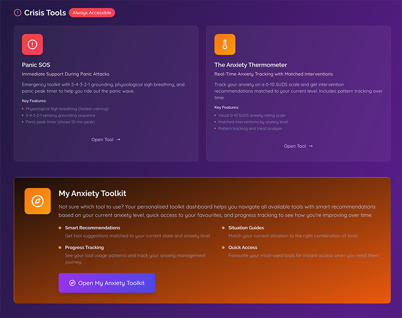
Task: Click the Visual 0-10 SUDS rating scale item
Action: [251, 114]
